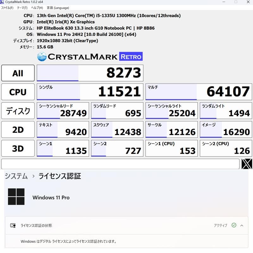Start the ディスク benchmark
The height and width of the screenshot is (253, 253).
coord(18,110)
